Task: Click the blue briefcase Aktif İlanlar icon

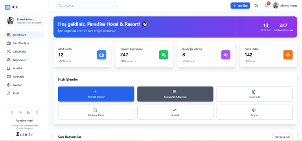Action: (x=101, y=55)
